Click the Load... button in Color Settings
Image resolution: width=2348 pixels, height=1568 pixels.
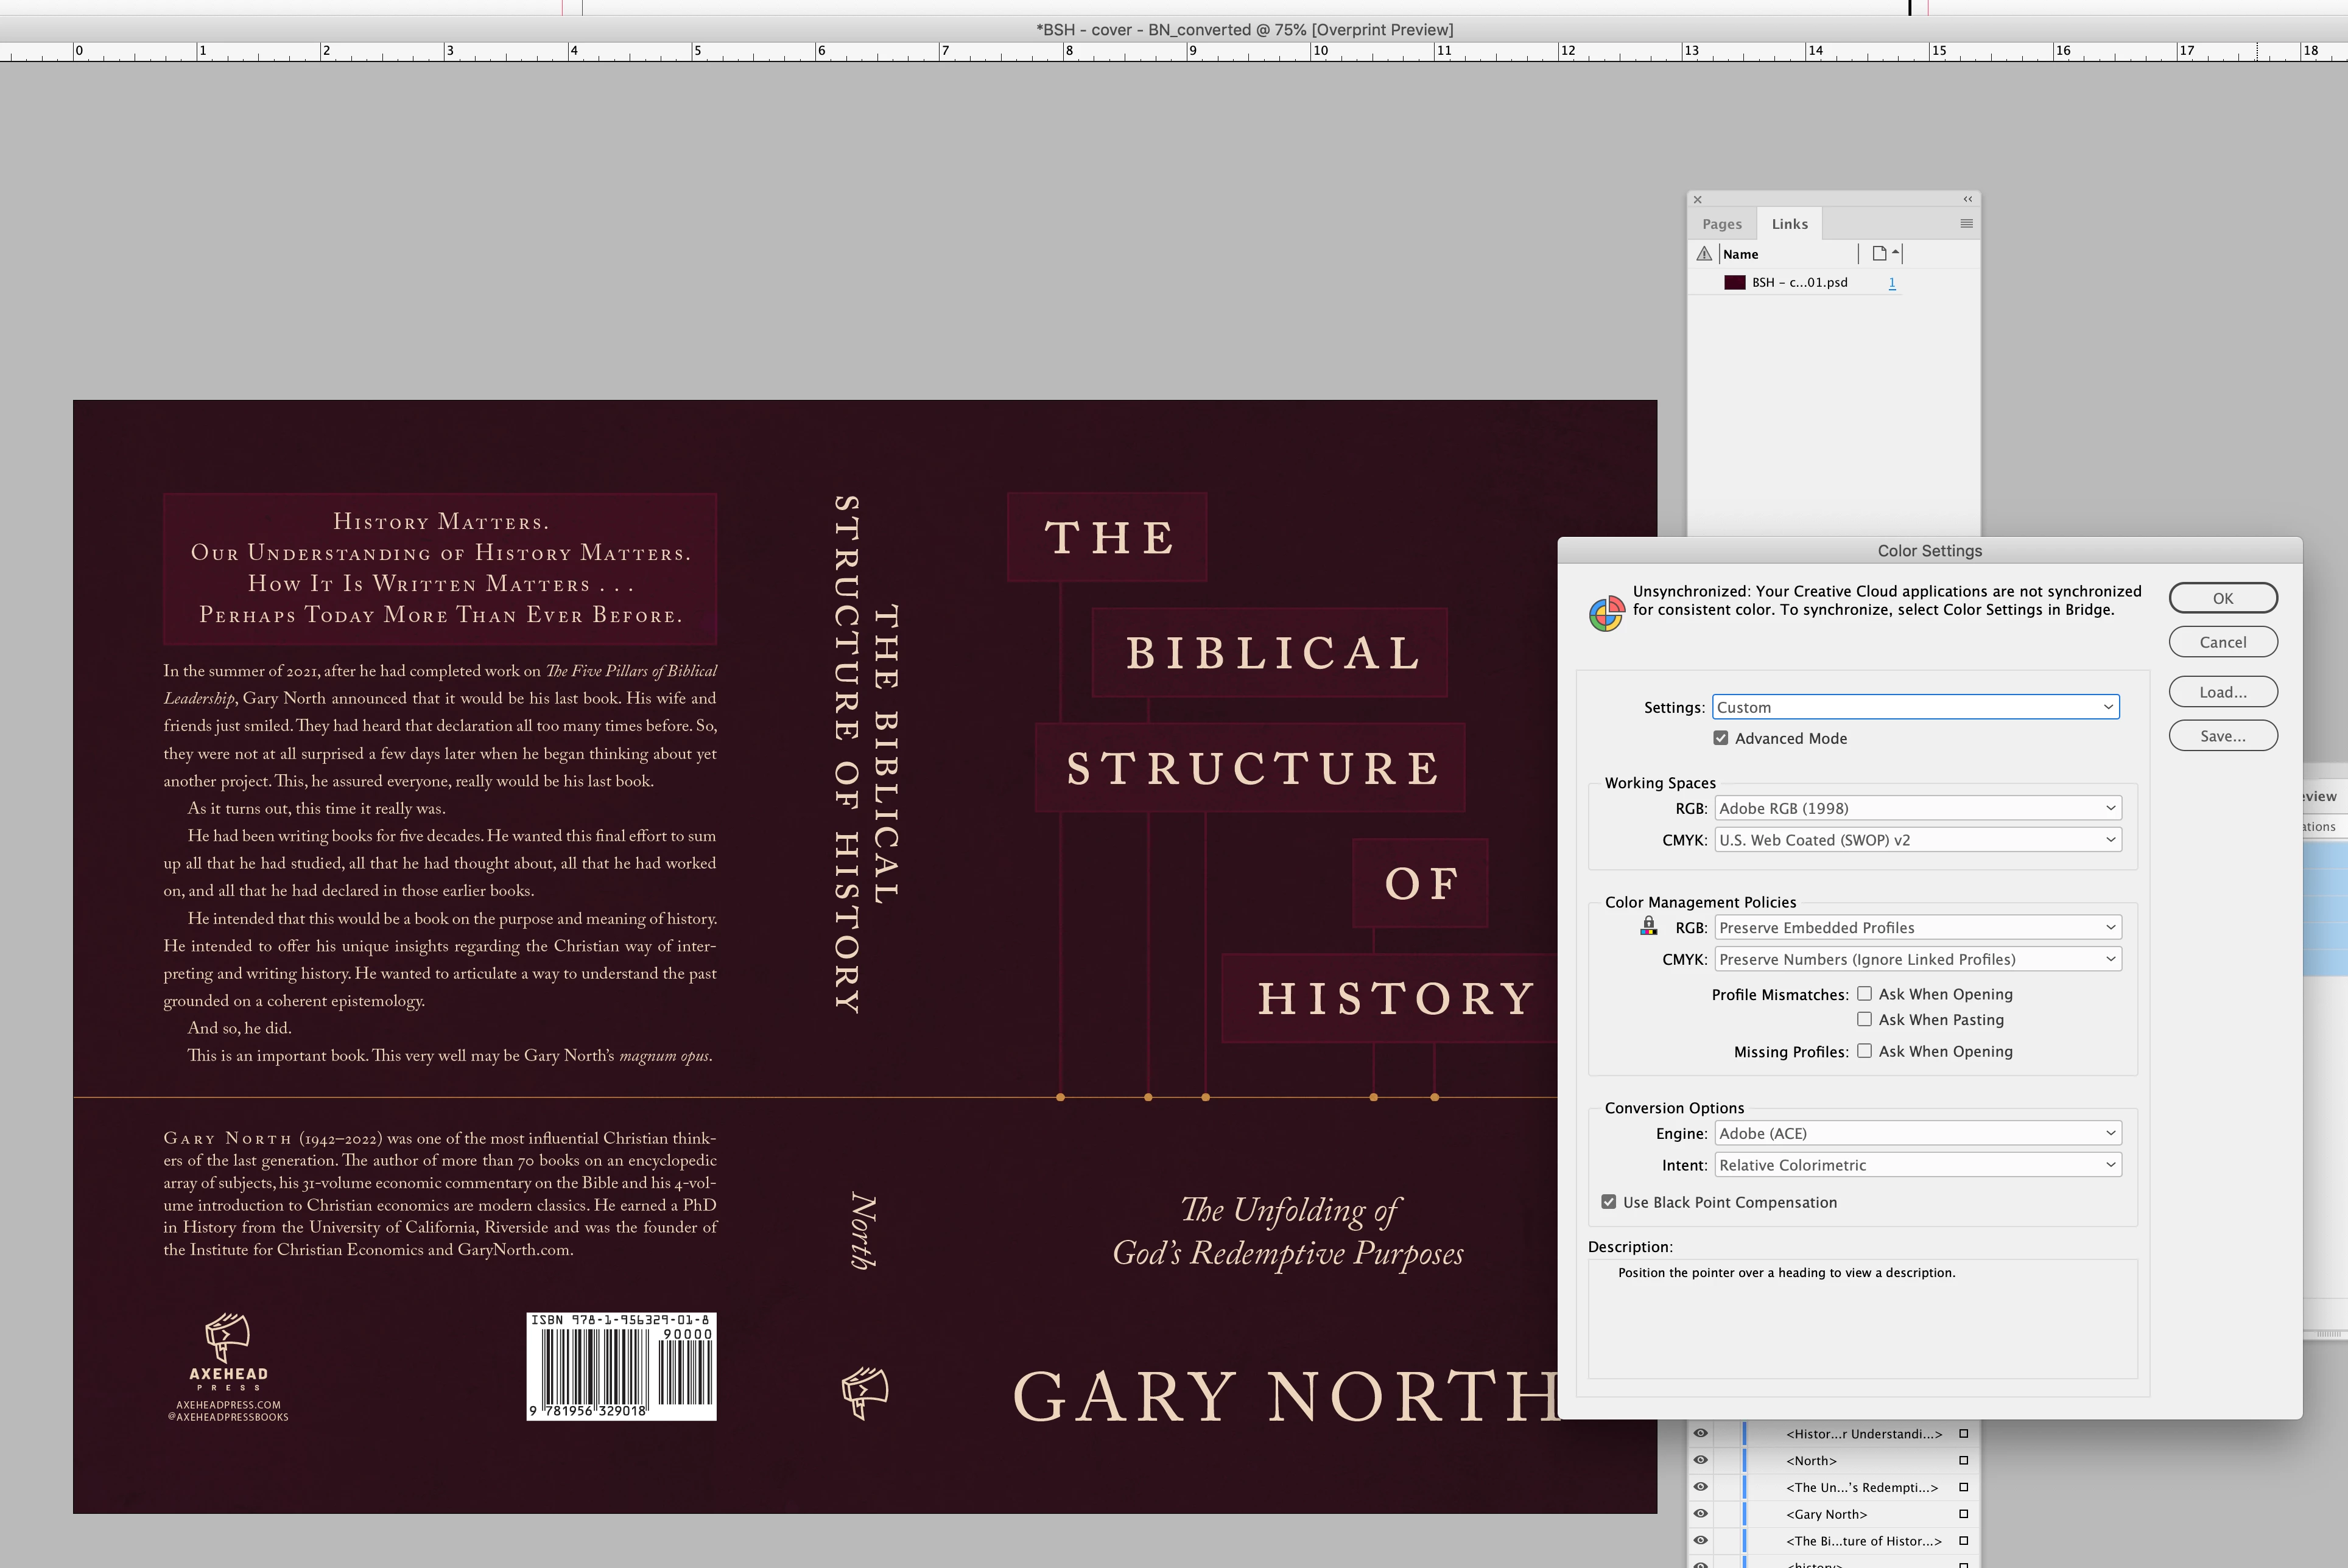(x=2222, y=692)
